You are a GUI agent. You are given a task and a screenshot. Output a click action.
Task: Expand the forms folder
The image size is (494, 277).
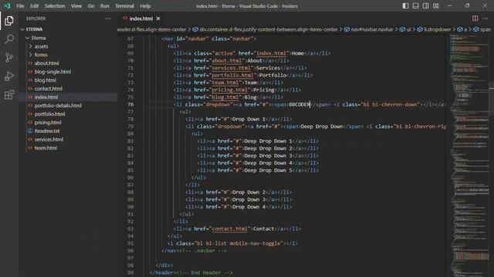coord(41,55)
